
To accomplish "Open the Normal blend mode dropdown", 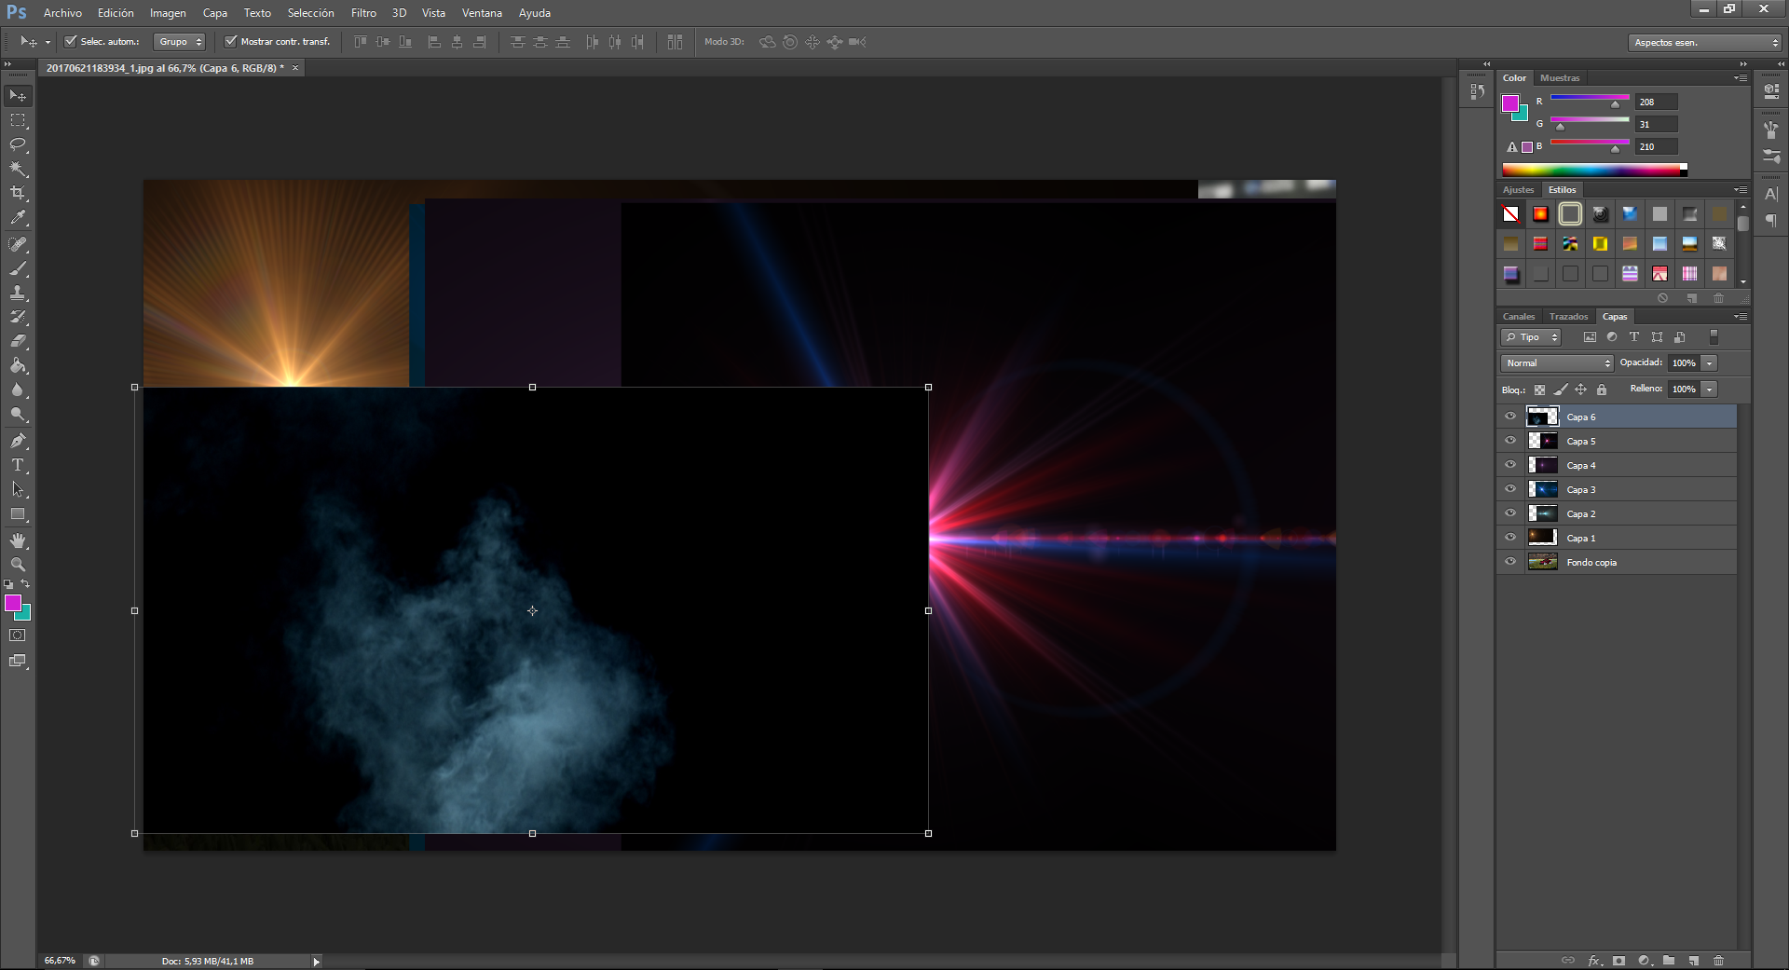I will 1556,362.
